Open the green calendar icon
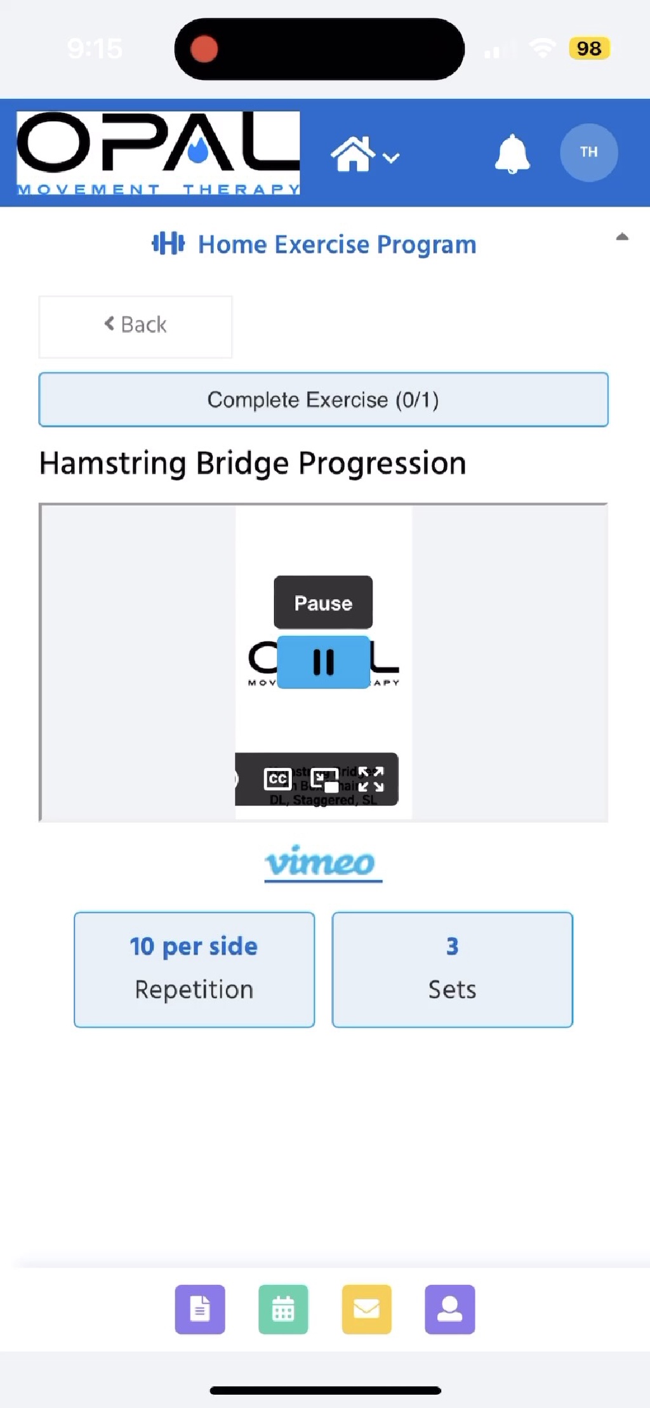Image resolution: width=650 pixels, height=1408 pixels. (x=283, y=1309)
